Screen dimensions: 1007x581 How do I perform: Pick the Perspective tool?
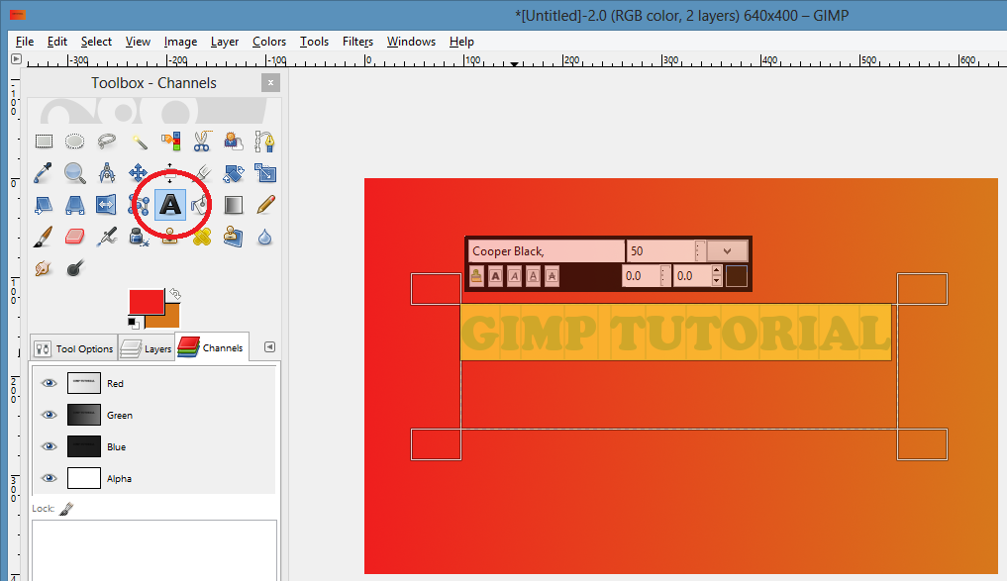click(x=74, y=205)
